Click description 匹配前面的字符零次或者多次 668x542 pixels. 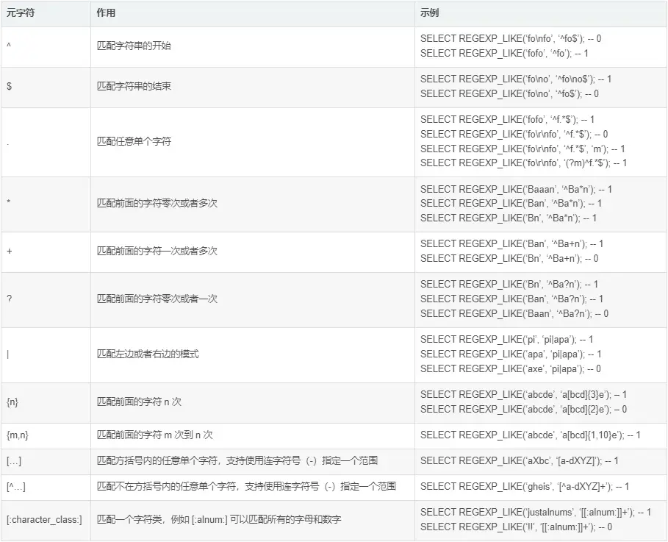tap(157, 203)
